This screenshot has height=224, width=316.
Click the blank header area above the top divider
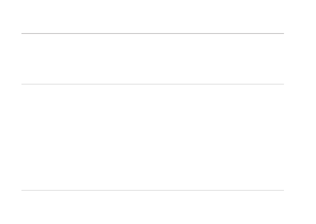(153, 17)
